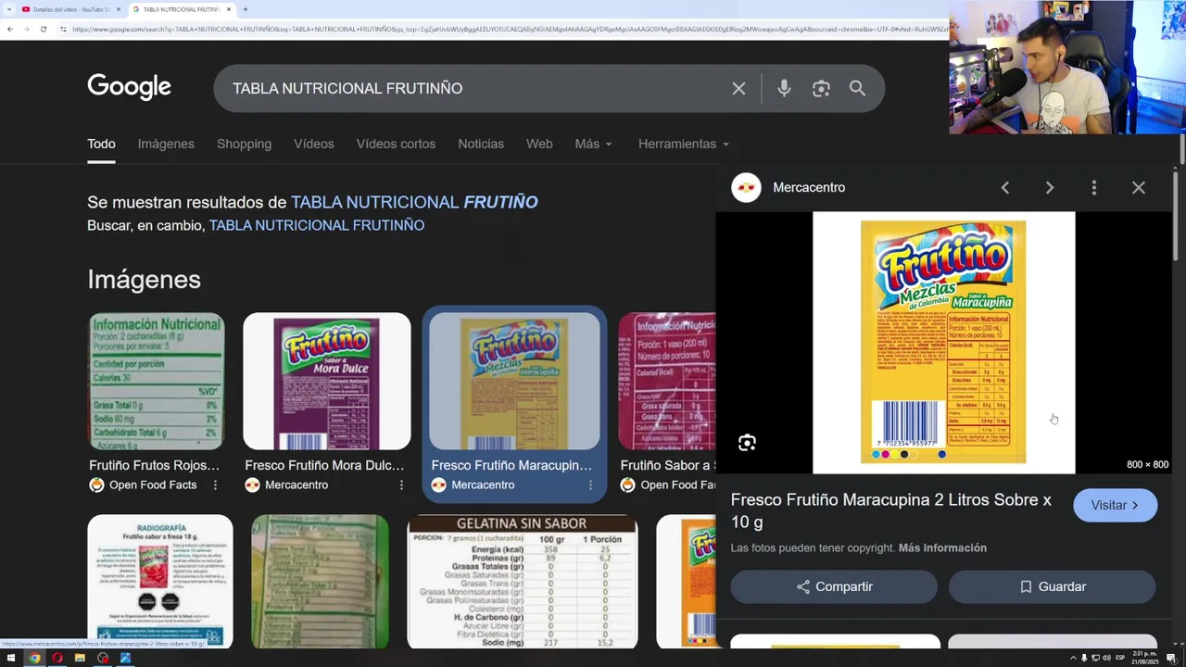Show previous image in preview panel
Viewport: 1186px width, 667px height.
(x=1004, y=187)
